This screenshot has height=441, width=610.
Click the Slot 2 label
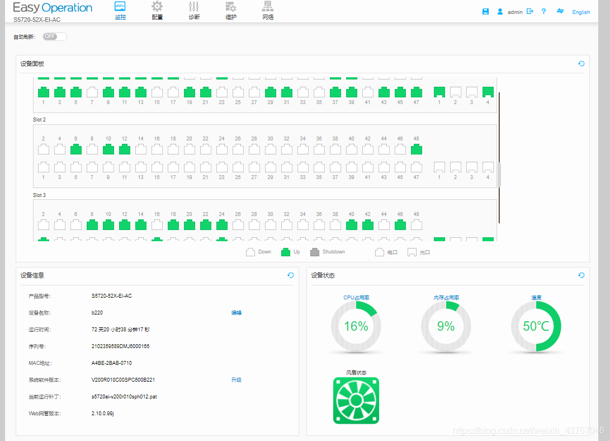click(x=39, y=120)
